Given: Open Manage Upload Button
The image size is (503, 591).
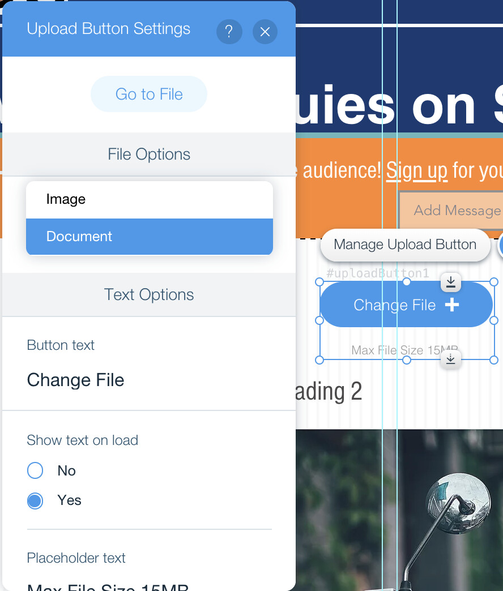Looking at the screenshot, I should click(x=406, y=245).
